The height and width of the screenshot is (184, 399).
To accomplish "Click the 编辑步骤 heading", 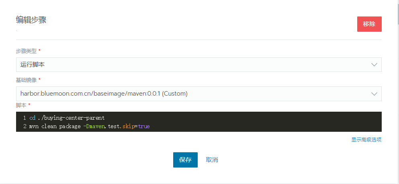I will click(31, 20).
